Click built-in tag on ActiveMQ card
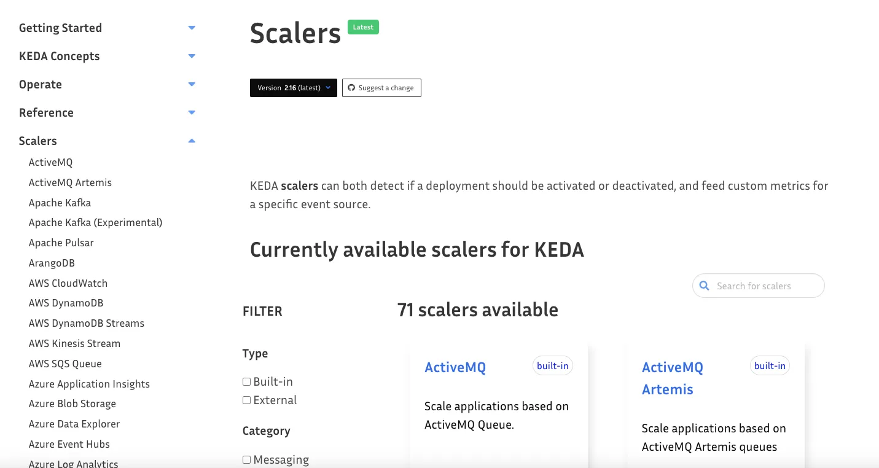This screenshot has height=468, width=879. point(553,366)
